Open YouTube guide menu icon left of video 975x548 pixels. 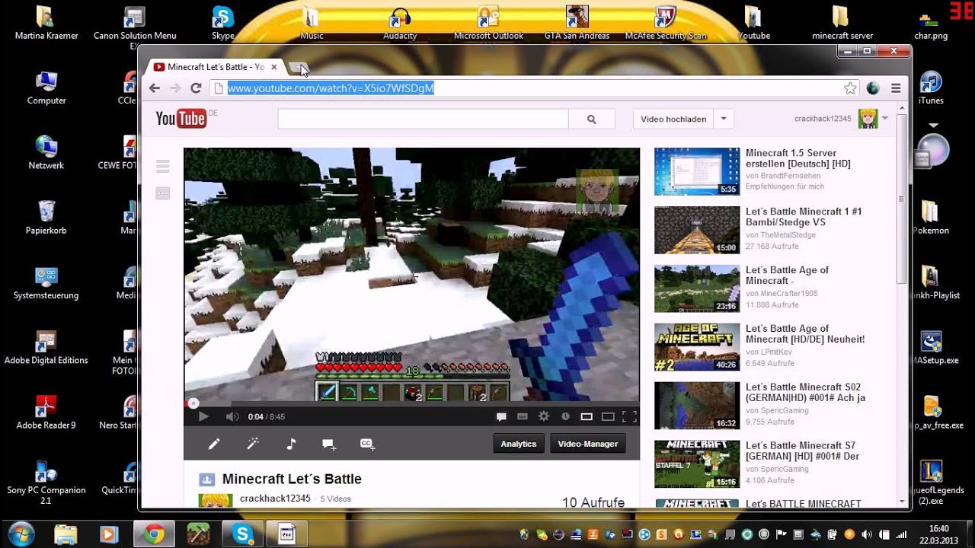(x=162, y=166)
